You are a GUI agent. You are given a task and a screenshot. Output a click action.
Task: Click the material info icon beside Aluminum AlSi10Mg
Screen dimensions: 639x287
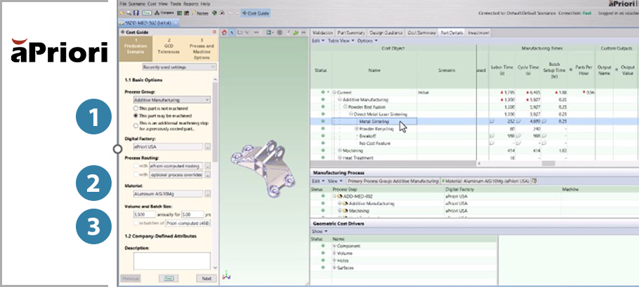pos(534,181)
